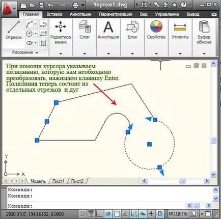Click the save icon in quick access toolbar
221x219 pixels.
pos(41,5)
